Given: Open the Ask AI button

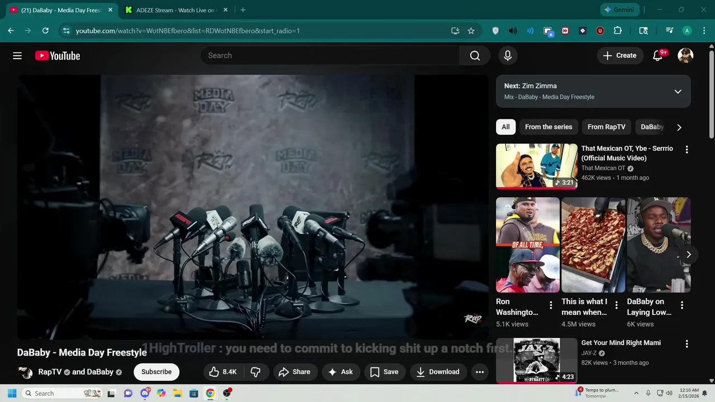Looking at the screenshot, I should [341, 372].
